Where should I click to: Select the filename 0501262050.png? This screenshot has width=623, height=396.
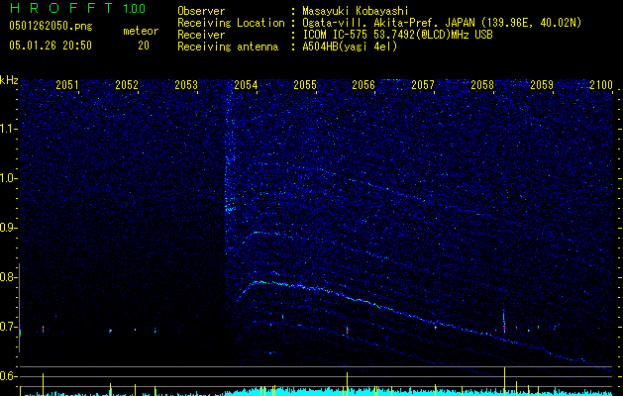(51, 26)
